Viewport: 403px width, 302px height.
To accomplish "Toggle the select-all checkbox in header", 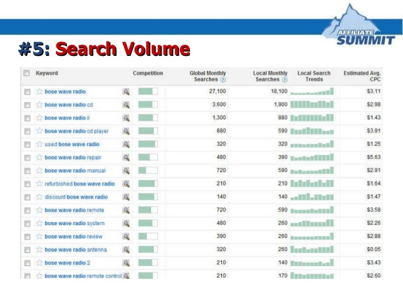I will point(27,73).
